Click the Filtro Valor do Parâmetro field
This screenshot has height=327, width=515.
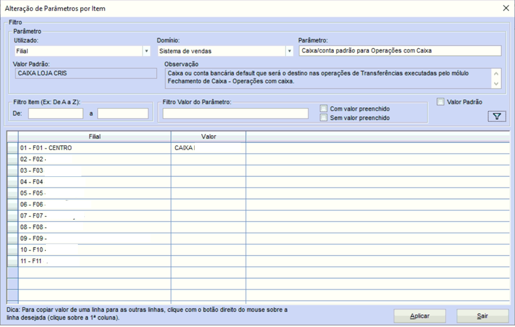pyautogui.click(x=235, y=114)
